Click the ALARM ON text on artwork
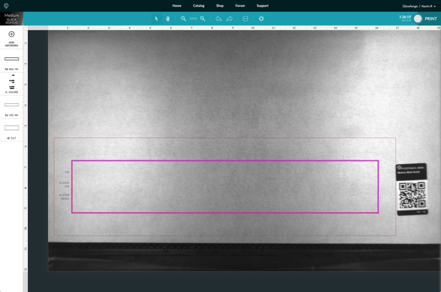 click(x=64, y=184)
